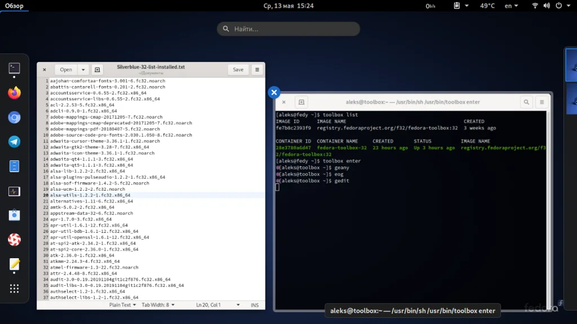Open the en keyboard layout menu
This screenshot has width=577, height=324.
[x=511, y=6]
